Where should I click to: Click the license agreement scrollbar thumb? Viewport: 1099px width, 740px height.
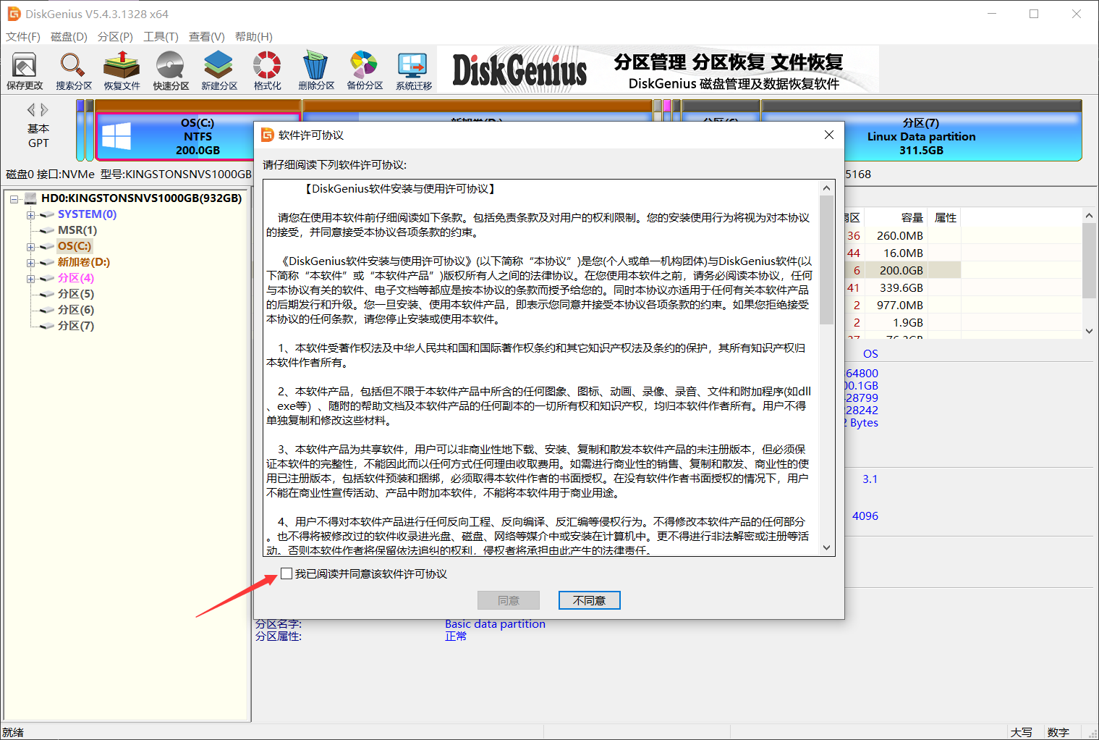[x=826, y=259]
